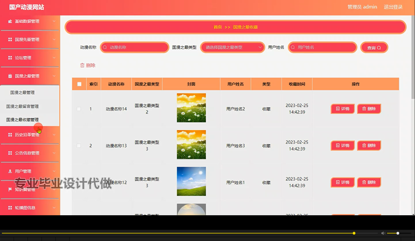This screenshot has width=415, height=241.
Task: Expand 国漫先驱管理 menu chevron
Action: pos(54,39)
